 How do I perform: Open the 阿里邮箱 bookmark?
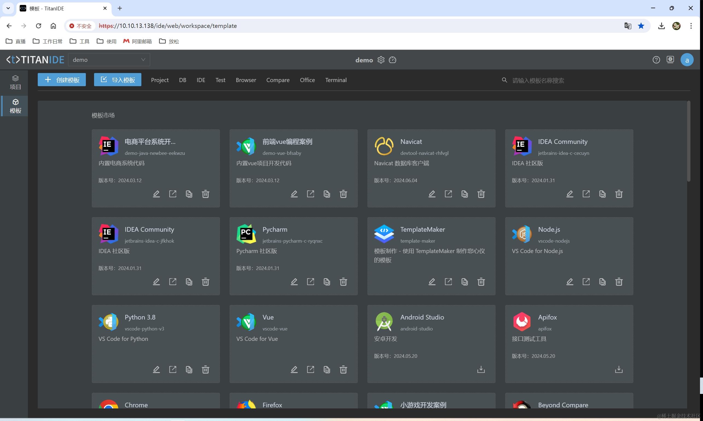pos(137,41)
